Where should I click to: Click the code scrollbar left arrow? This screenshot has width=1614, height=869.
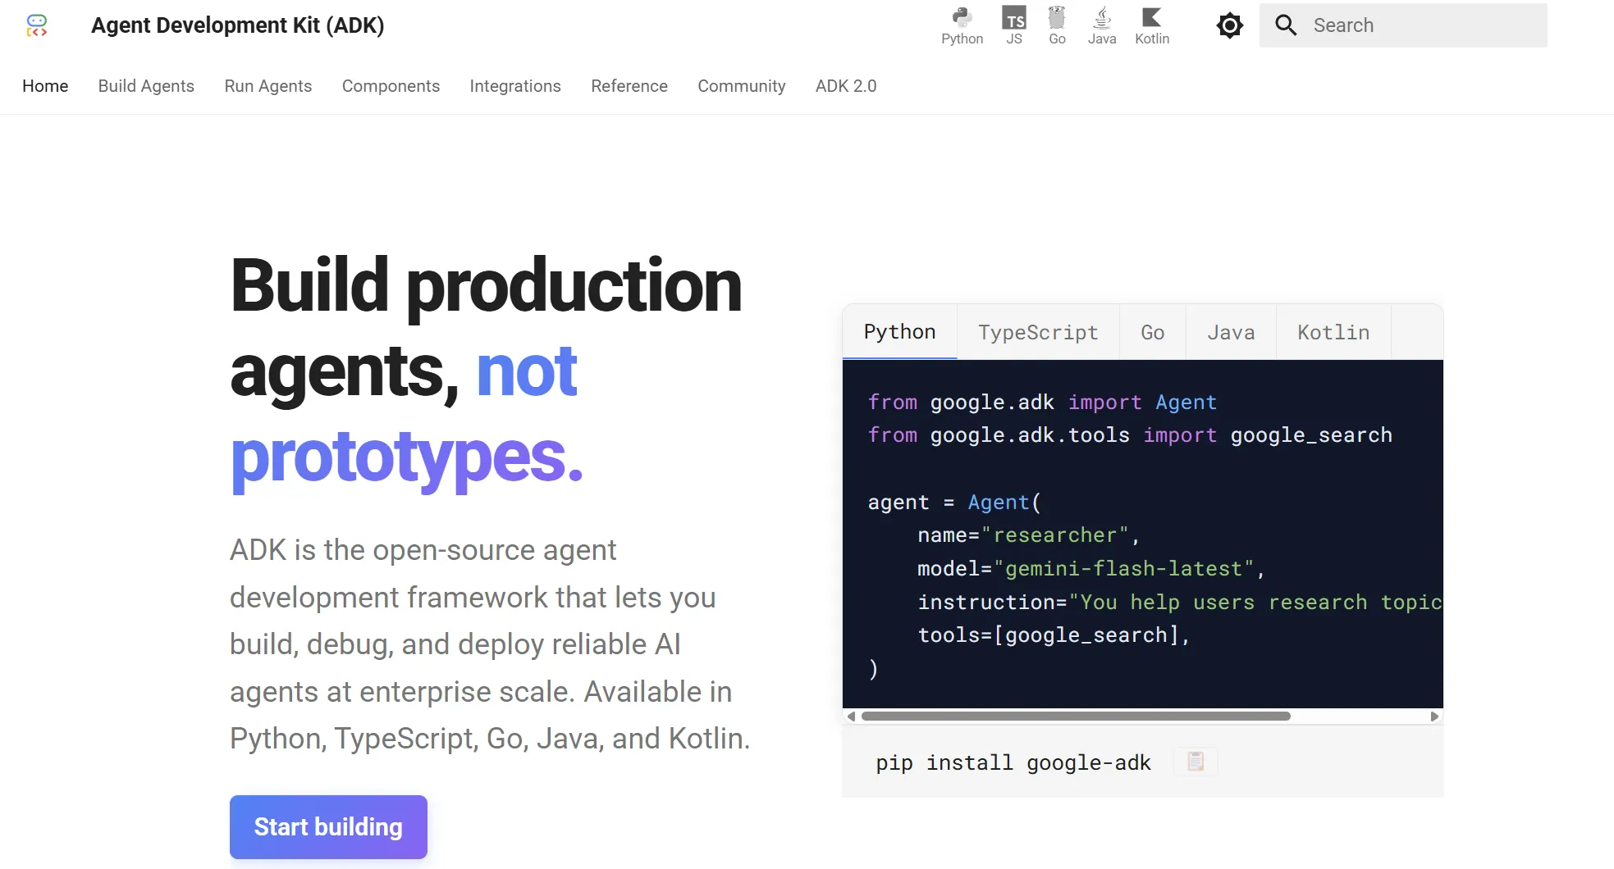click(851, 717)
